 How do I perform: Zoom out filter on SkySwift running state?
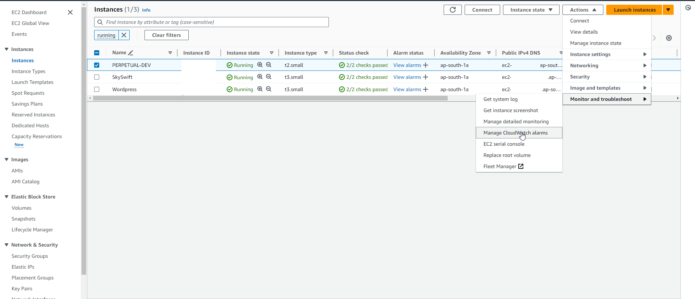tap(269, 77)
